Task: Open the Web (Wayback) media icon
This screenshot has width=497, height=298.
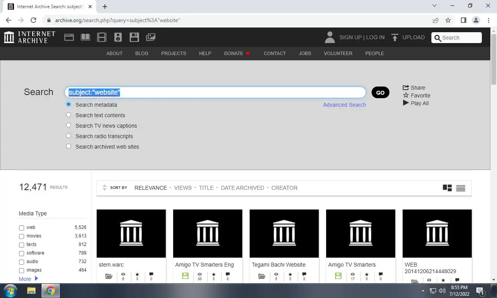Action: 69,37
